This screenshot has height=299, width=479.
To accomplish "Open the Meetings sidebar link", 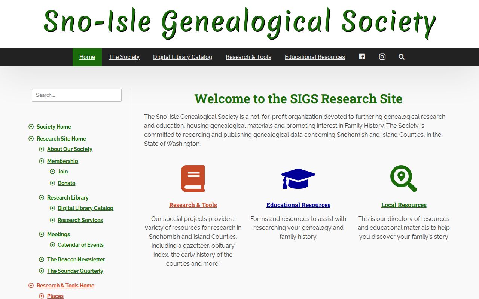I will point(58,234).
